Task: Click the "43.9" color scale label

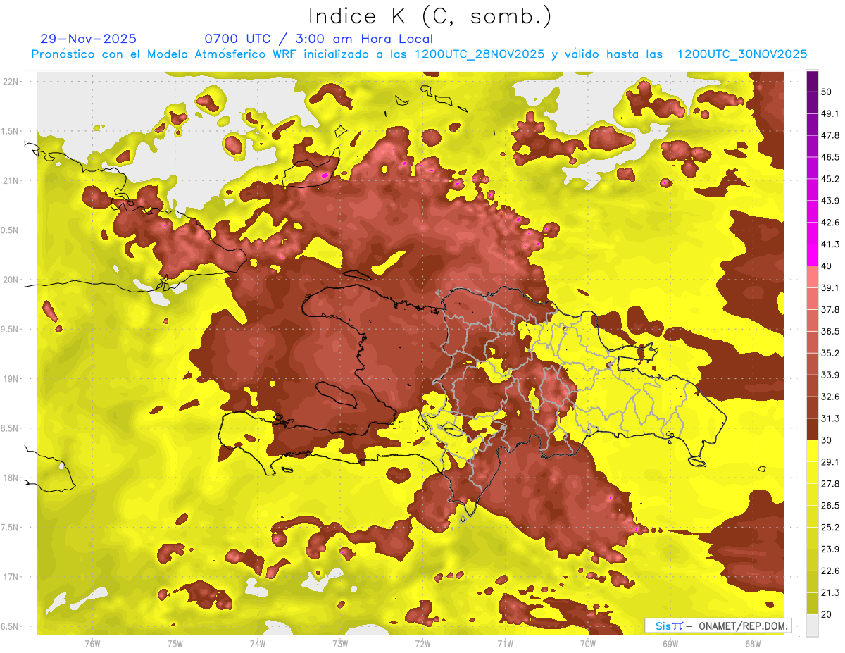Action: (830, 201)
